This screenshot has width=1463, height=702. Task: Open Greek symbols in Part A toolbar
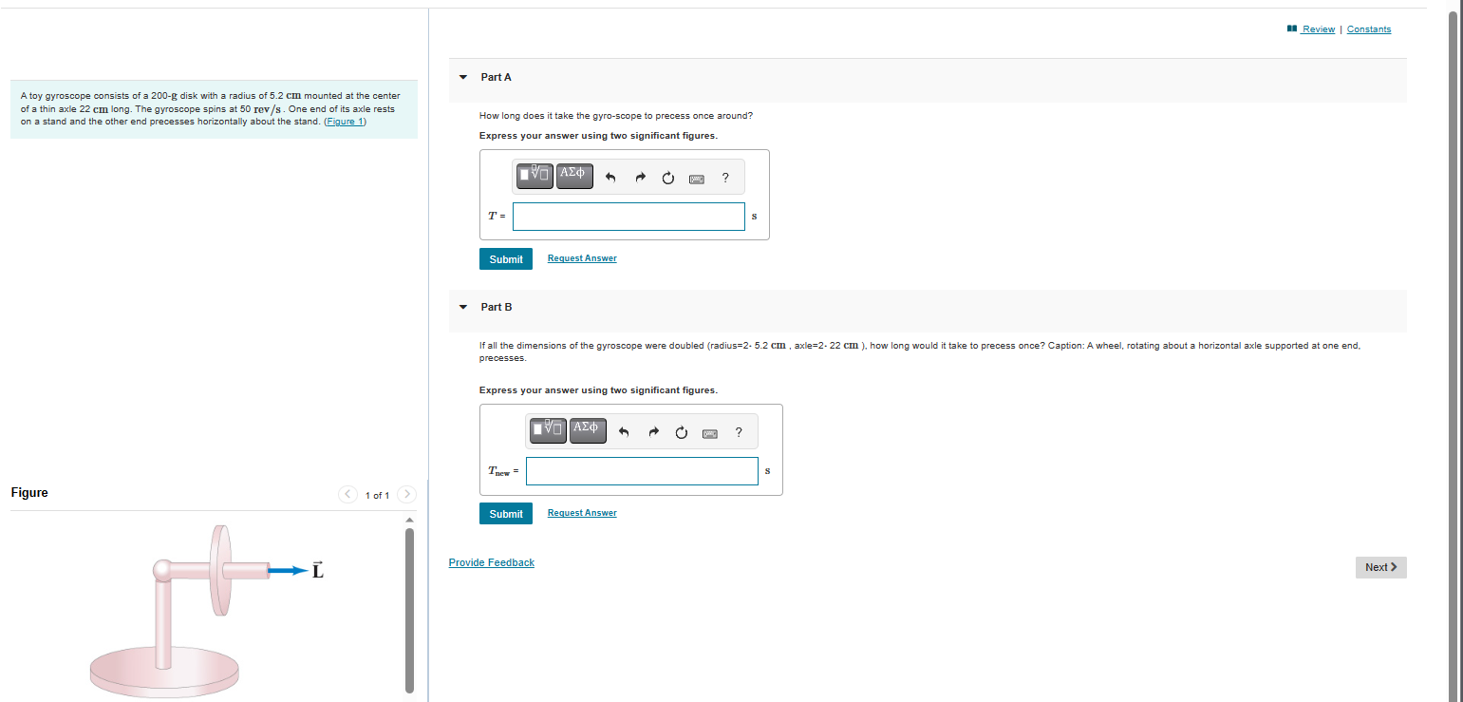(x=574, y=176)
